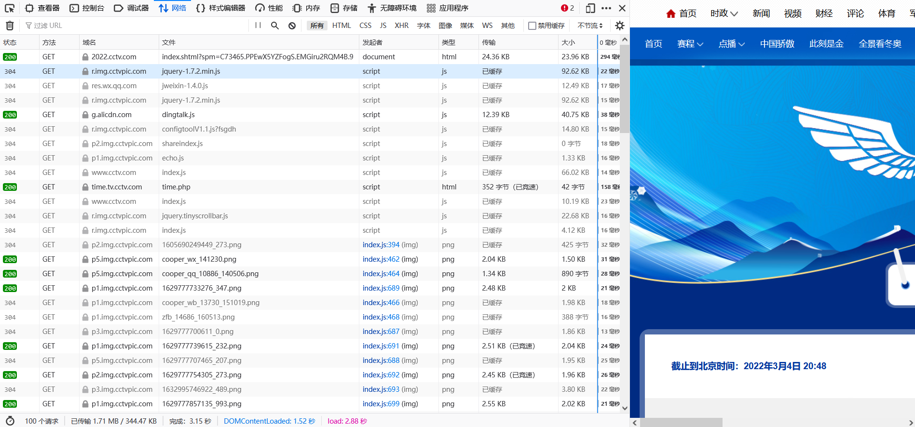Filter requests by HTML

(x=341, y=26)
